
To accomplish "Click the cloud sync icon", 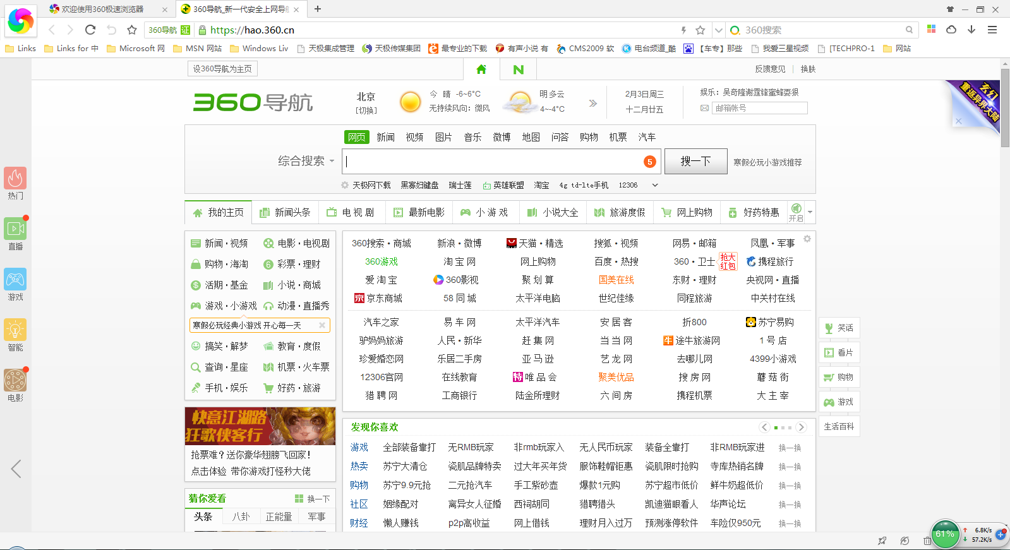I will point(951,29).
